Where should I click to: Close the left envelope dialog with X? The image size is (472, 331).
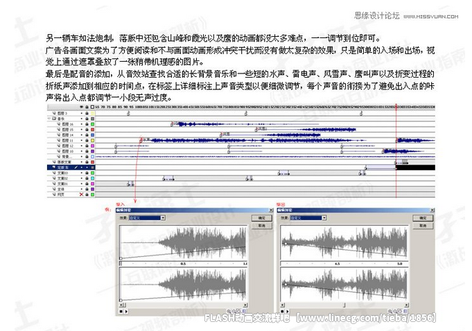pyautogui.click(x=271, y=210)
